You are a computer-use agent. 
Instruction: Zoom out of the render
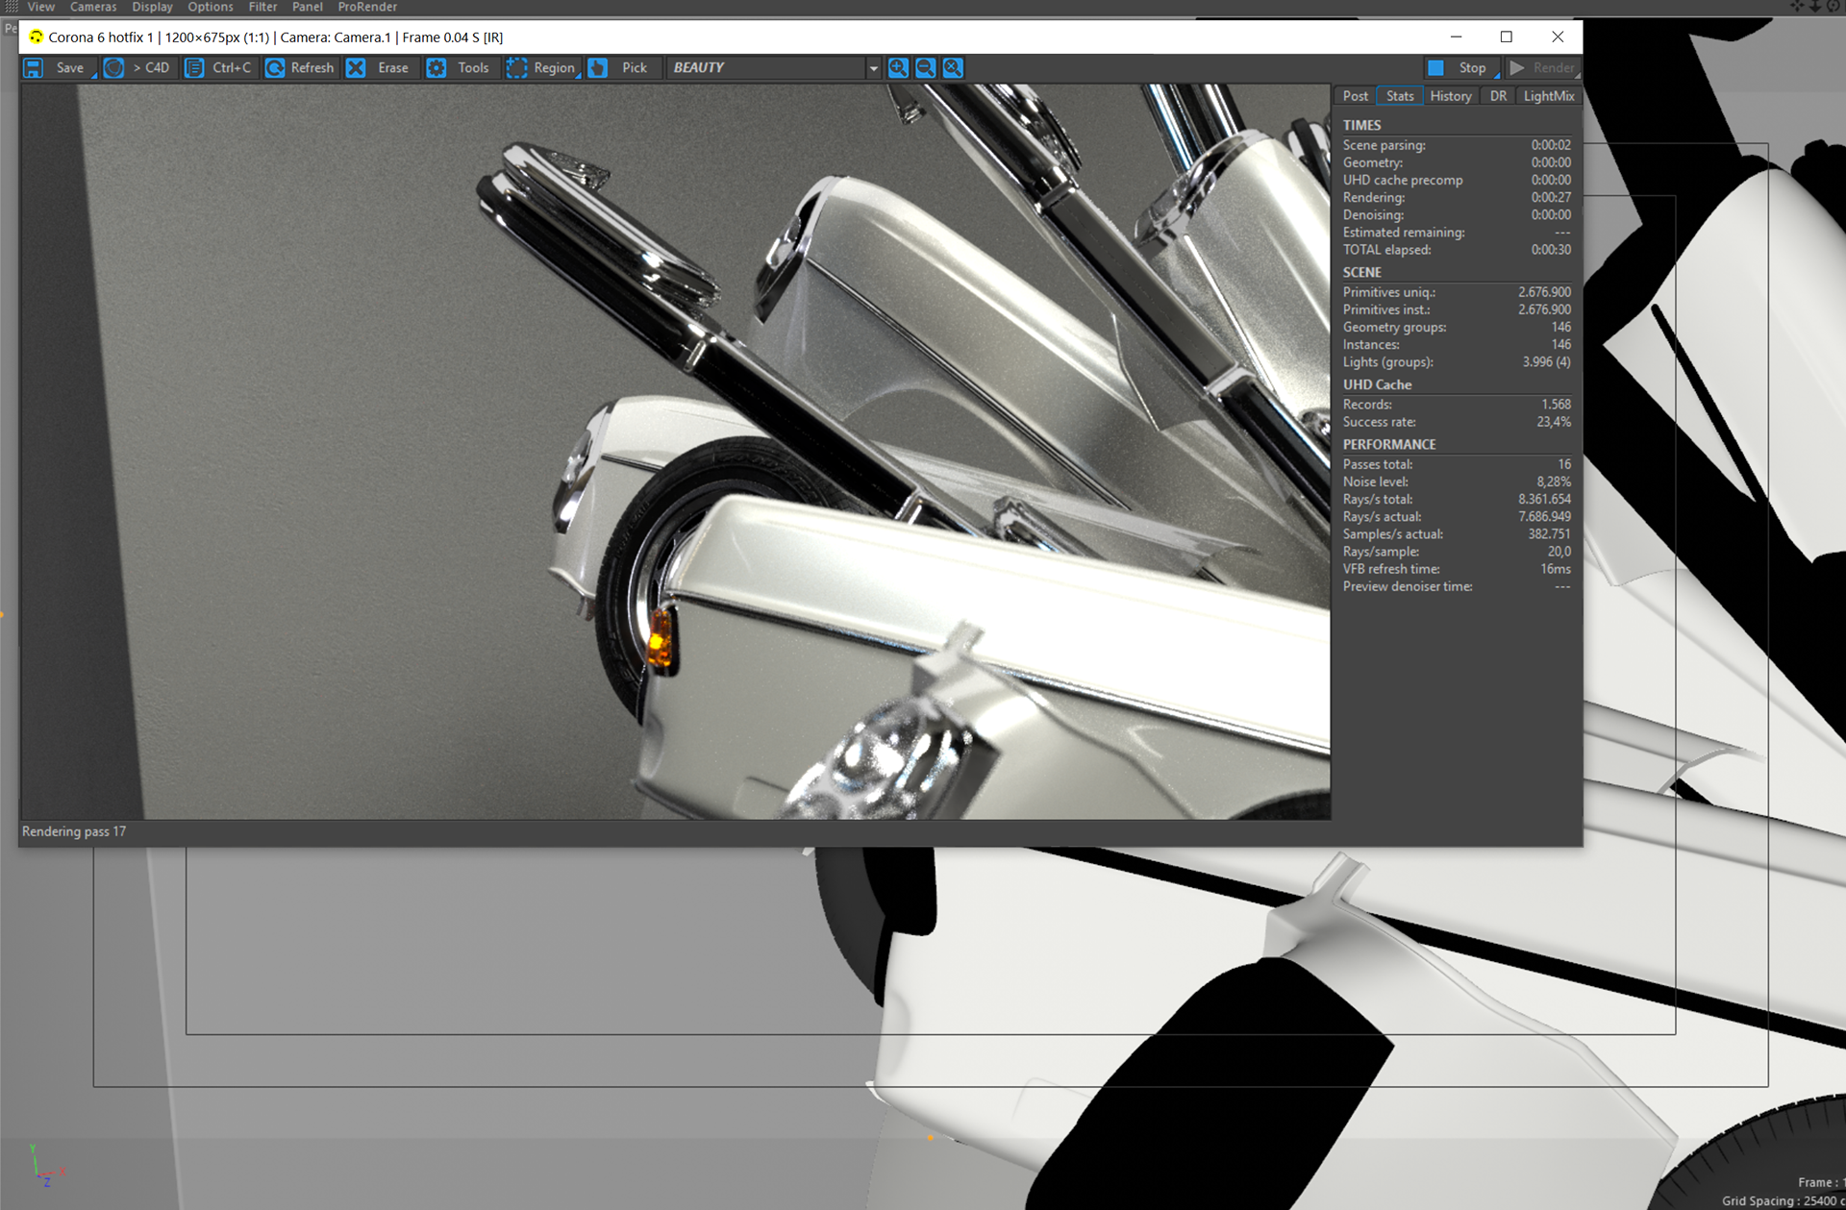point(925,68)
